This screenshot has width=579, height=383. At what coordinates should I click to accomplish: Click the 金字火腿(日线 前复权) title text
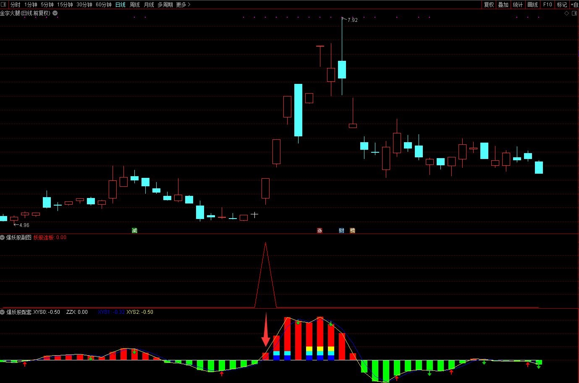25,13
